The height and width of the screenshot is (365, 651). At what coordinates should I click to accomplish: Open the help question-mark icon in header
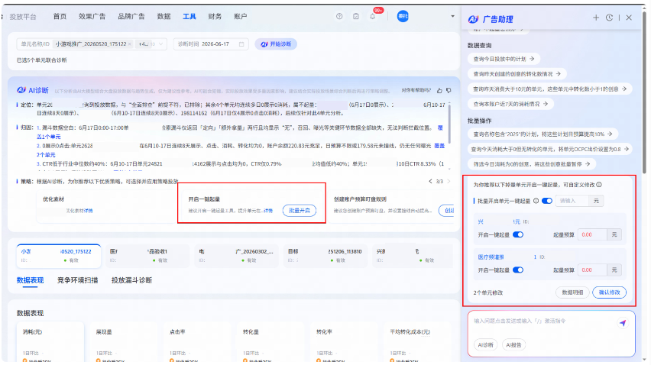click(x=339, y=16)
